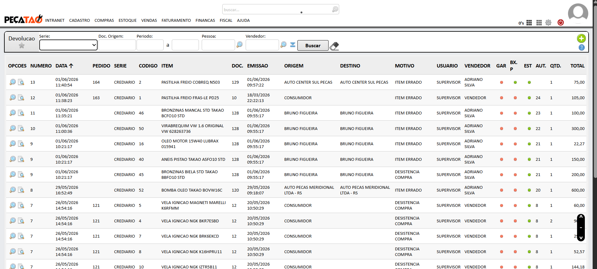The image size is (597, 269).
Task: Open Pessoa lookup magnifier icon
Action: (x=239, y=45)
